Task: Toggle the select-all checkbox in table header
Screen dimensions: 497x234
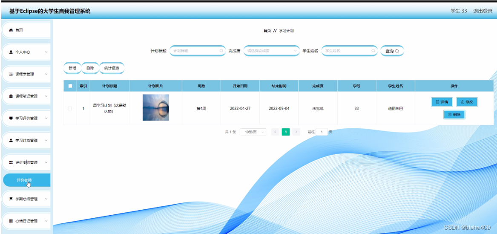Action: coord(70,86)
